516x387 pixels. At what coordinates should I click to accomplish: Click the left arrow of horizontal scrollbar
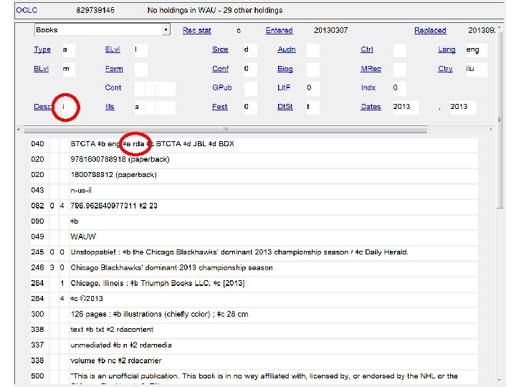point(18,130)
